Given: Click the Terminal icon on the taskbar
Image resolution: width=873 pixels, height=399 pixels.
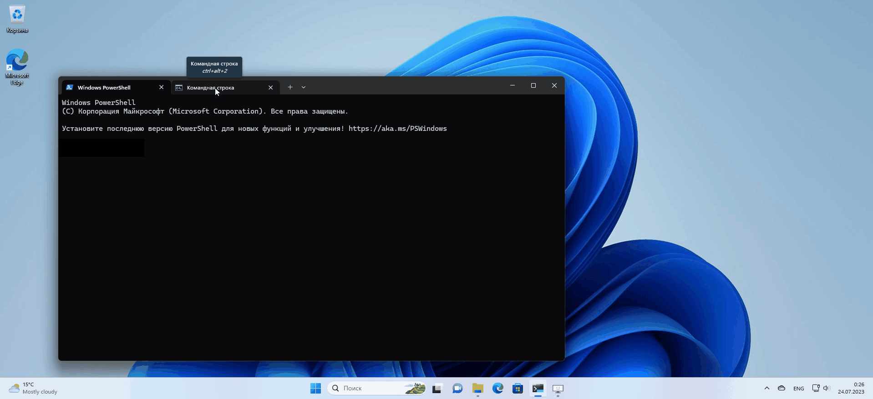Looking at the screenshot, I should point(538,388).
